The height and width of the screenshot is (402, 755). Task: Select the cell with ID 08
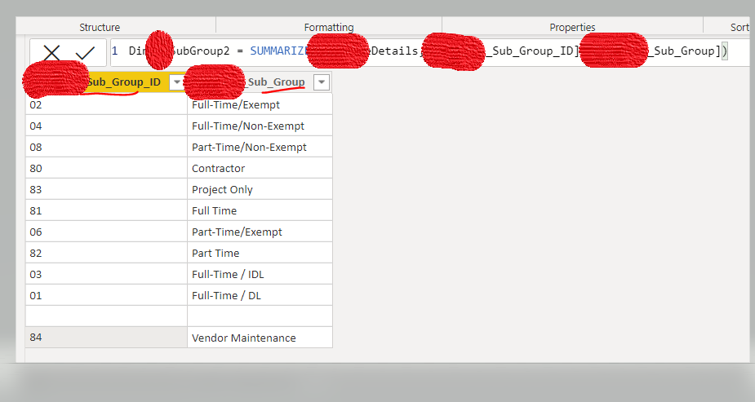pyautogui.click(x=106, y=147)
